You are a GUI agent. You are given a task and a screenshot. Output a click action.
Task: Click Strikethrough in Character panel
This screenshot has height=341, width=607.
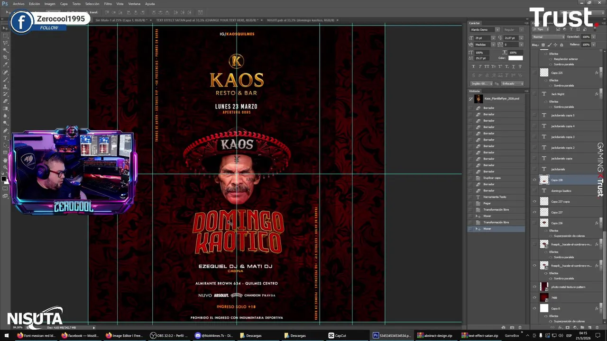(x=520, y=66)
